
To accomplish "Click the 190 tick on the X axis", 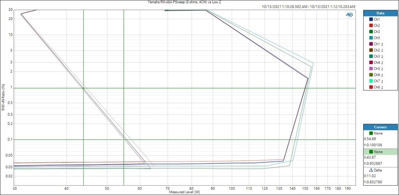I will (348, 188).
